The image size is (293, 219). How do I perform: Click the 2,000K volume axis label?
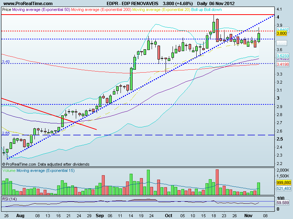[x=283, y=170]
